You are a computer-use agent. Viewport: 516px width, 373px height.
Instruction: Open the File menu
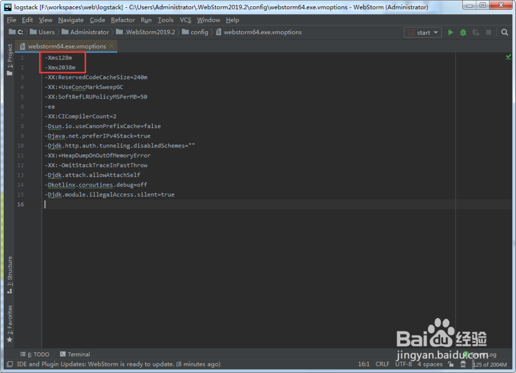11,20
